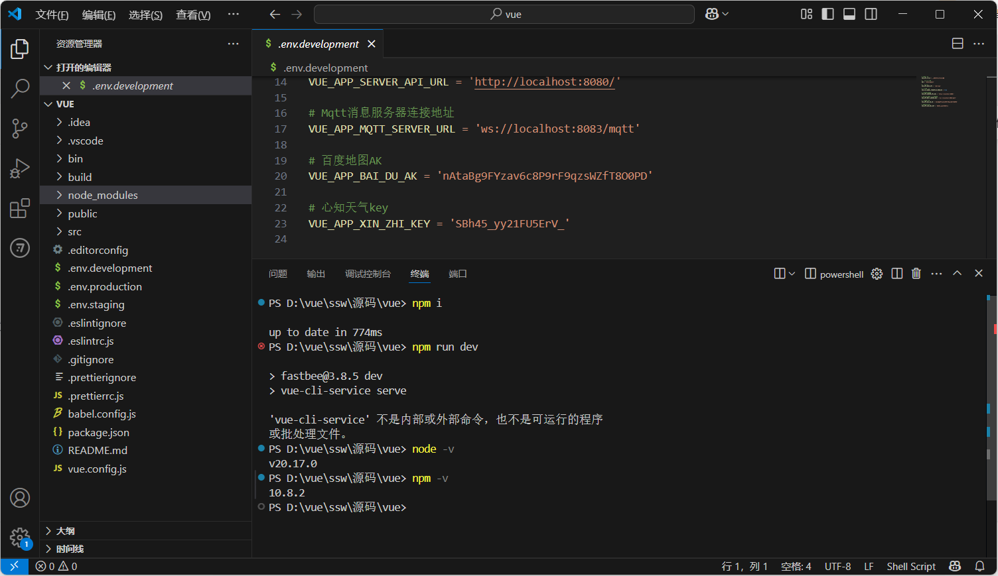The width and height of the screenshot is (998, 576).
Task: Toggle the primary side bar
Action: point(827,14)
